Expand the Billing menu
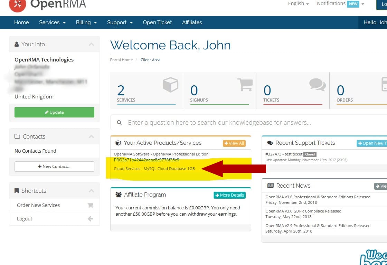387x265 pixels. tap(86, 22)
